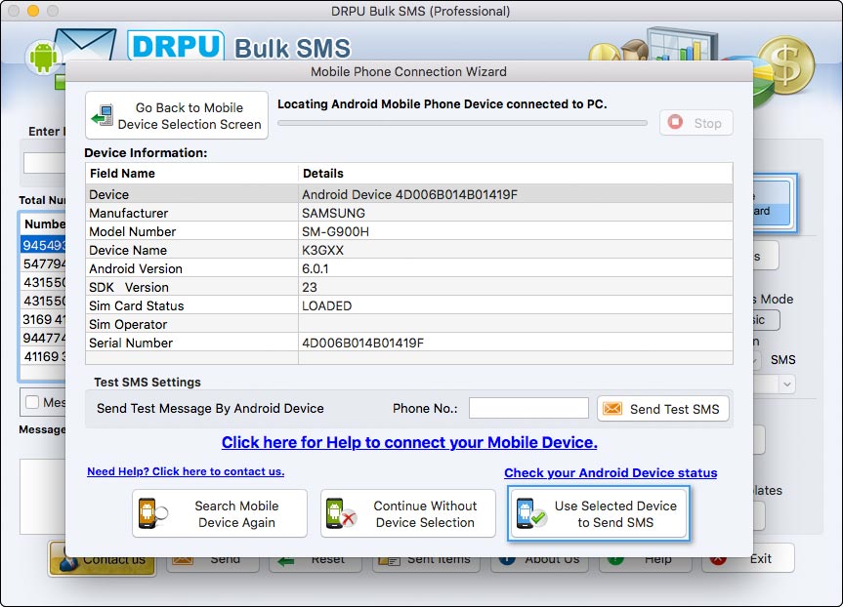843x607 pixels.
Task: Select the Device row in device table
Action: [x=408, y=194]
